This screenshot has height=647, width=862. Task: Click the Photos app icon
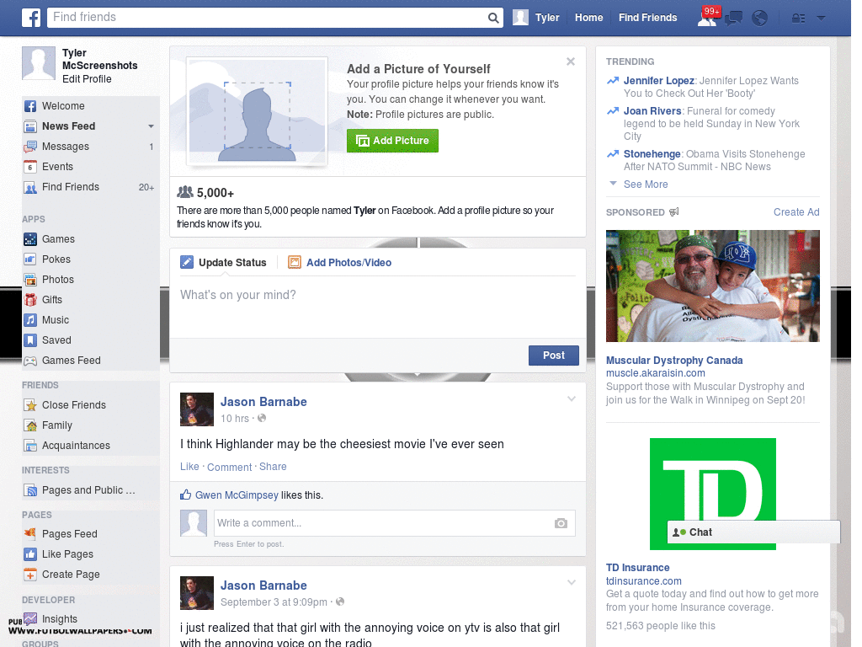(30, 280)
